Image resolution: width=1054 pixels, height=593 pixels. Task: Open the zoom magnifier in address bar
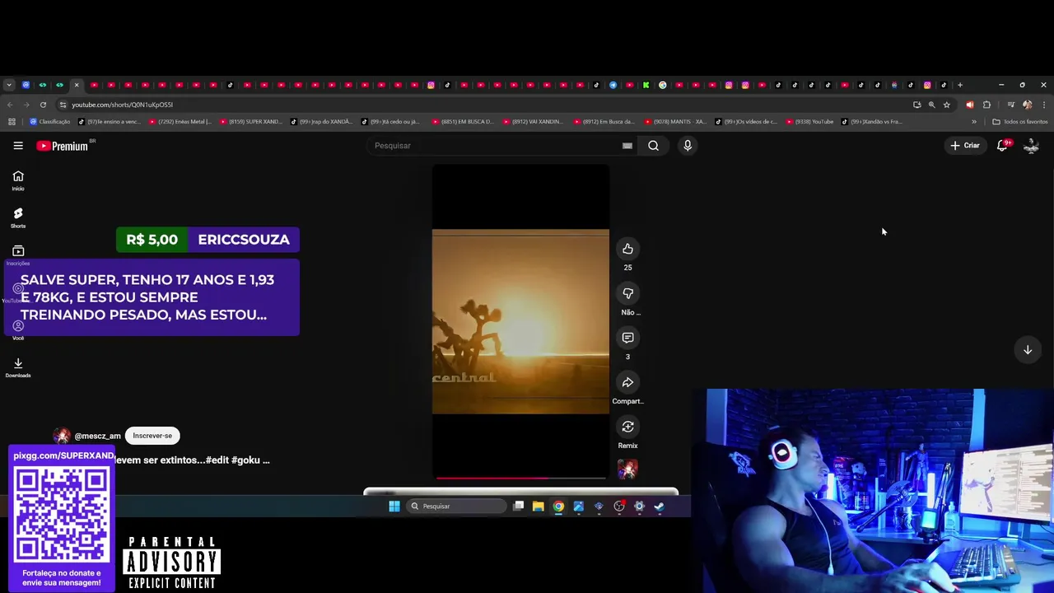coord(931,105)
